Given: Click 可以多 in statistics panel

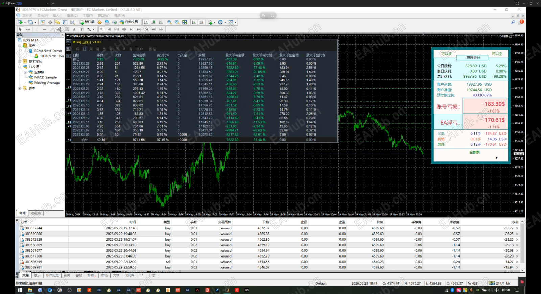Looking at the screenshot, I should (446, 54).
